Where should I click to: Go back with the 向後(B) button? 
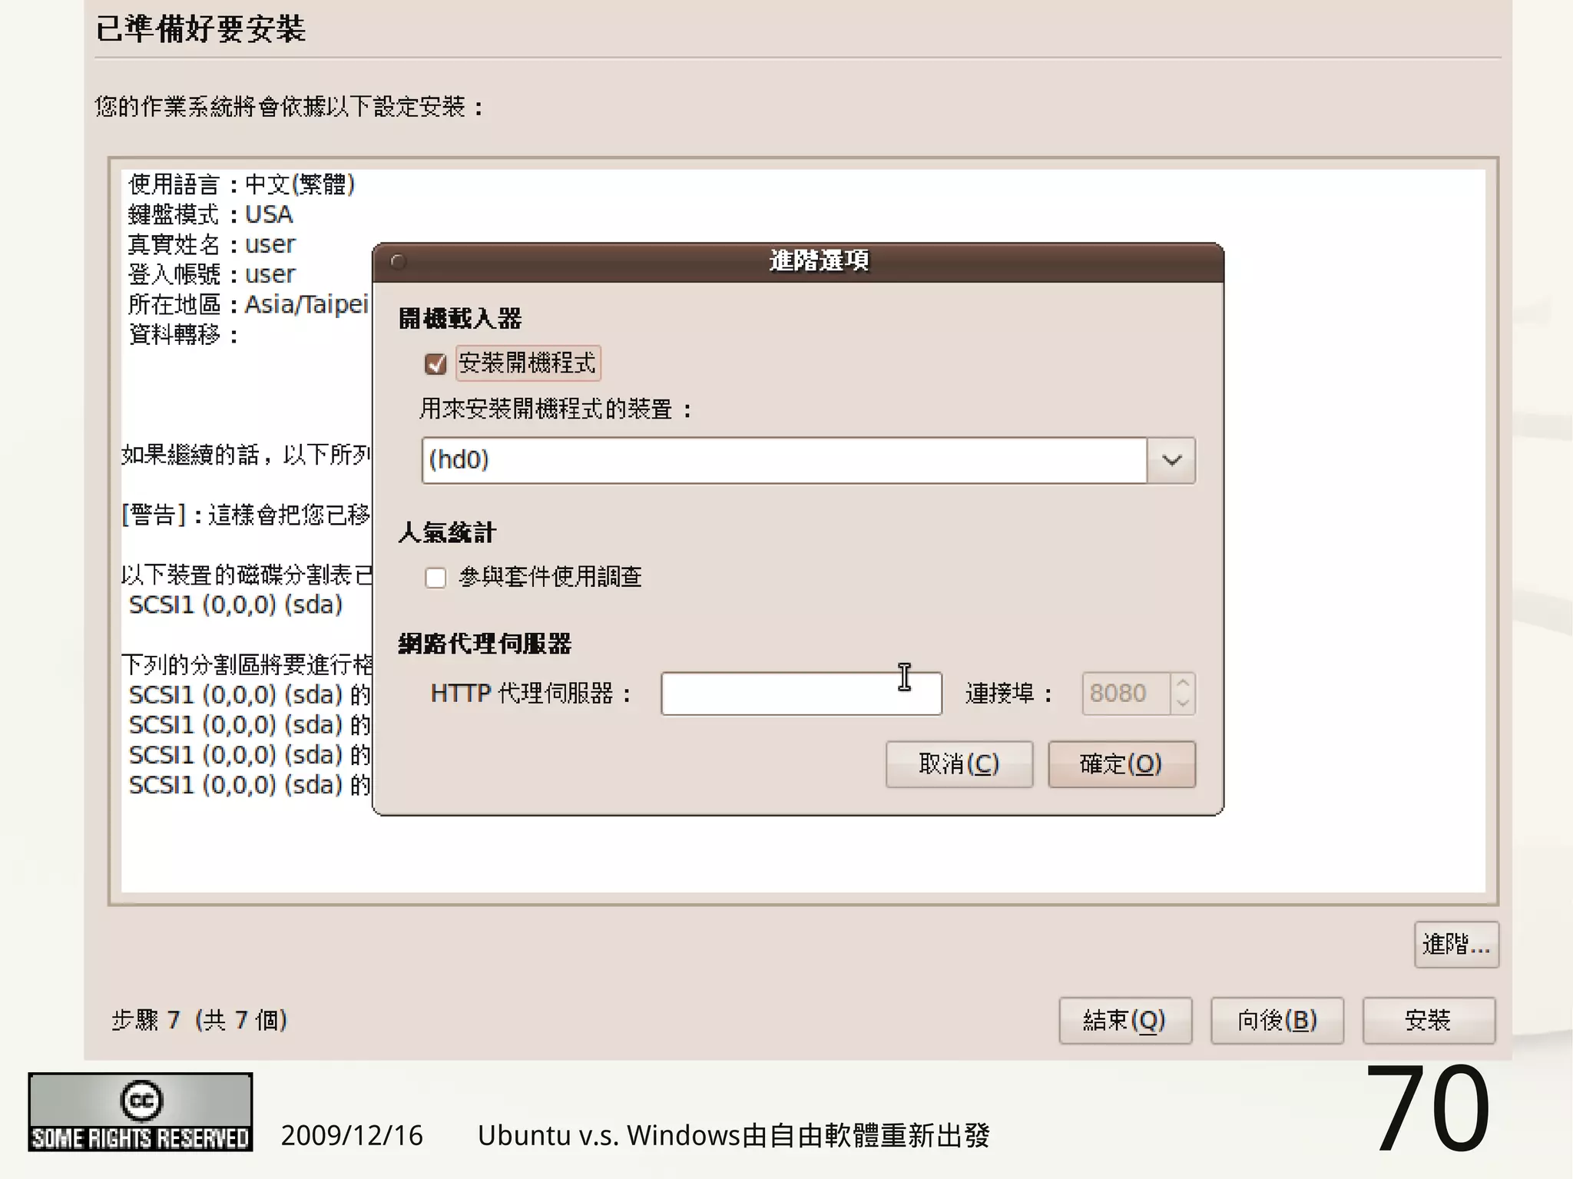click(x=1277, y=1020)
